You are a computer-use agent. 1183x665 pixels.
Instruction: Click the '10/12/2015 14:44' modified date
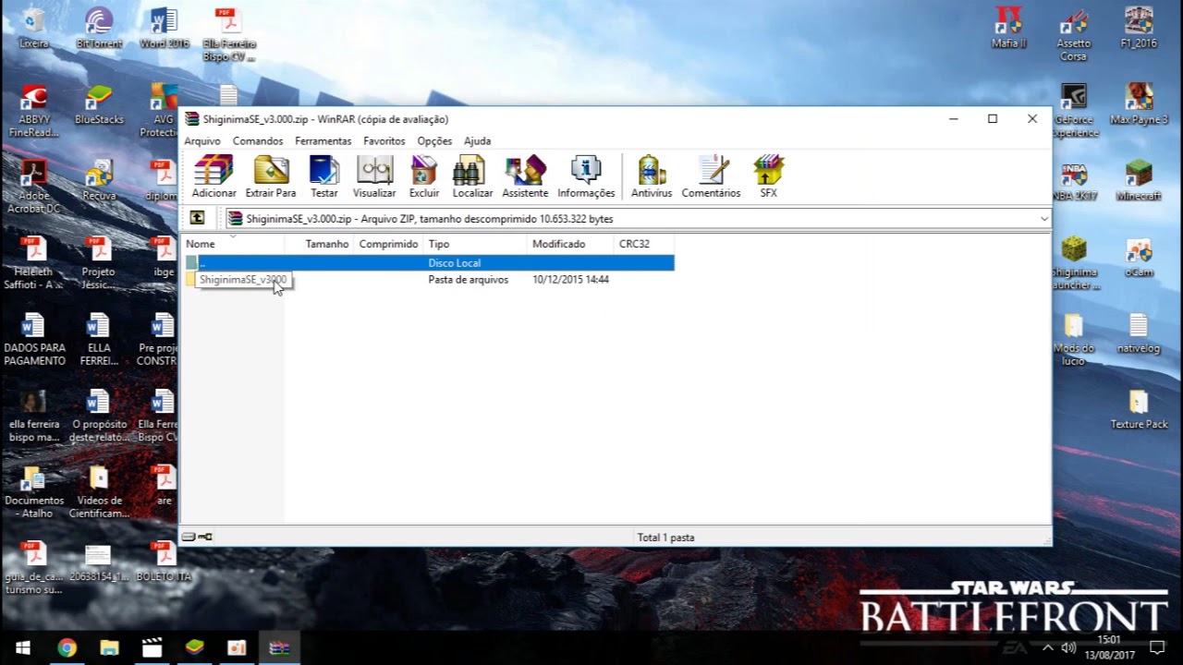(570, 280)
